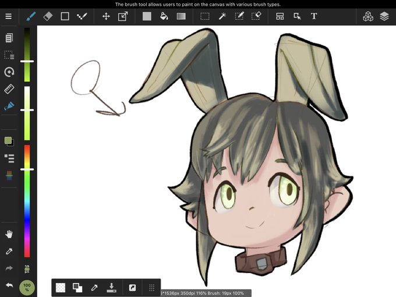This screenshot has width=396, height=297.
Task: Tap the 100% opacity circle
Action: pyautogui.click(x=27, y=288)
